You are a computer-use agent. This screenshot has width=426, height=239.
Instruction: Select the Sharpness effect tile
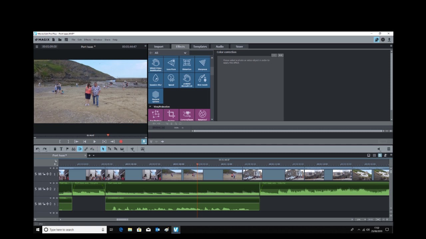[x=202, y=65]
